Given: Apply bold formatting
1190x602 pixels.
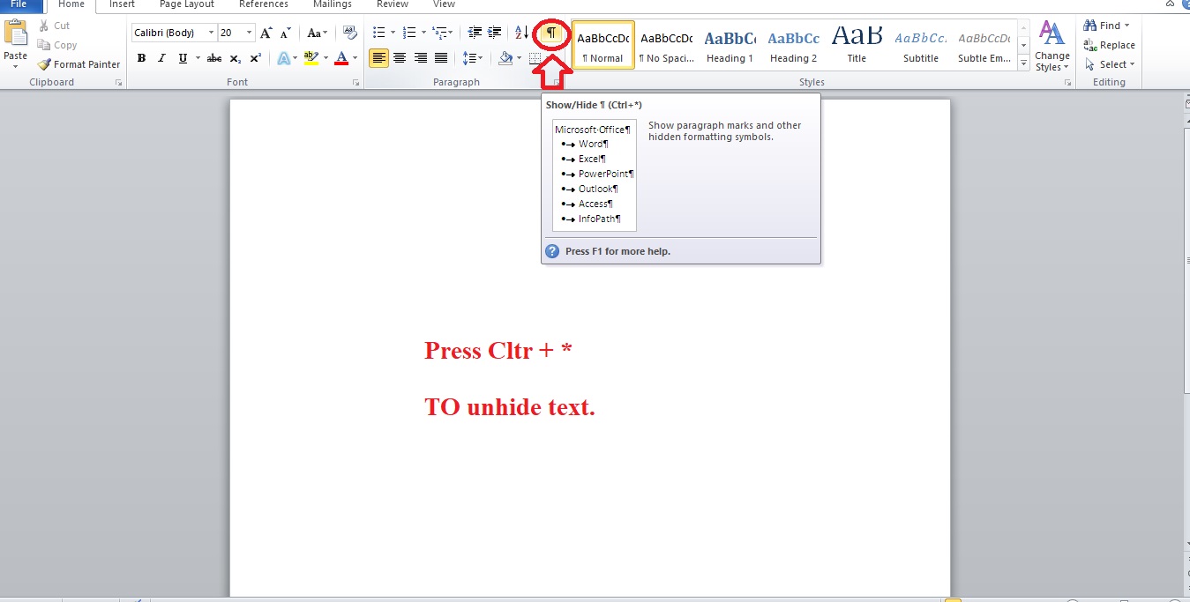Looking at the screenshot, I should click(x=141, y=58).
